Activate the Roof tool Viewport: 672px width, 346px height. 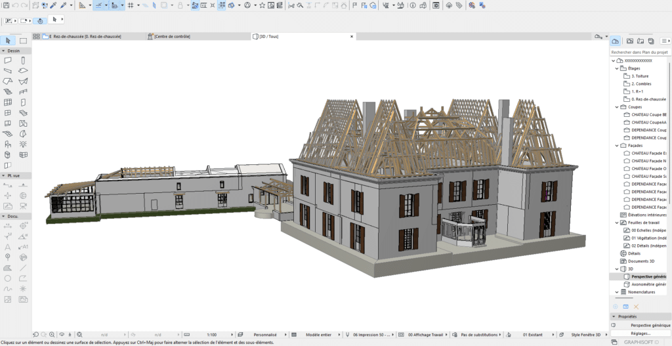coord(8,81)
